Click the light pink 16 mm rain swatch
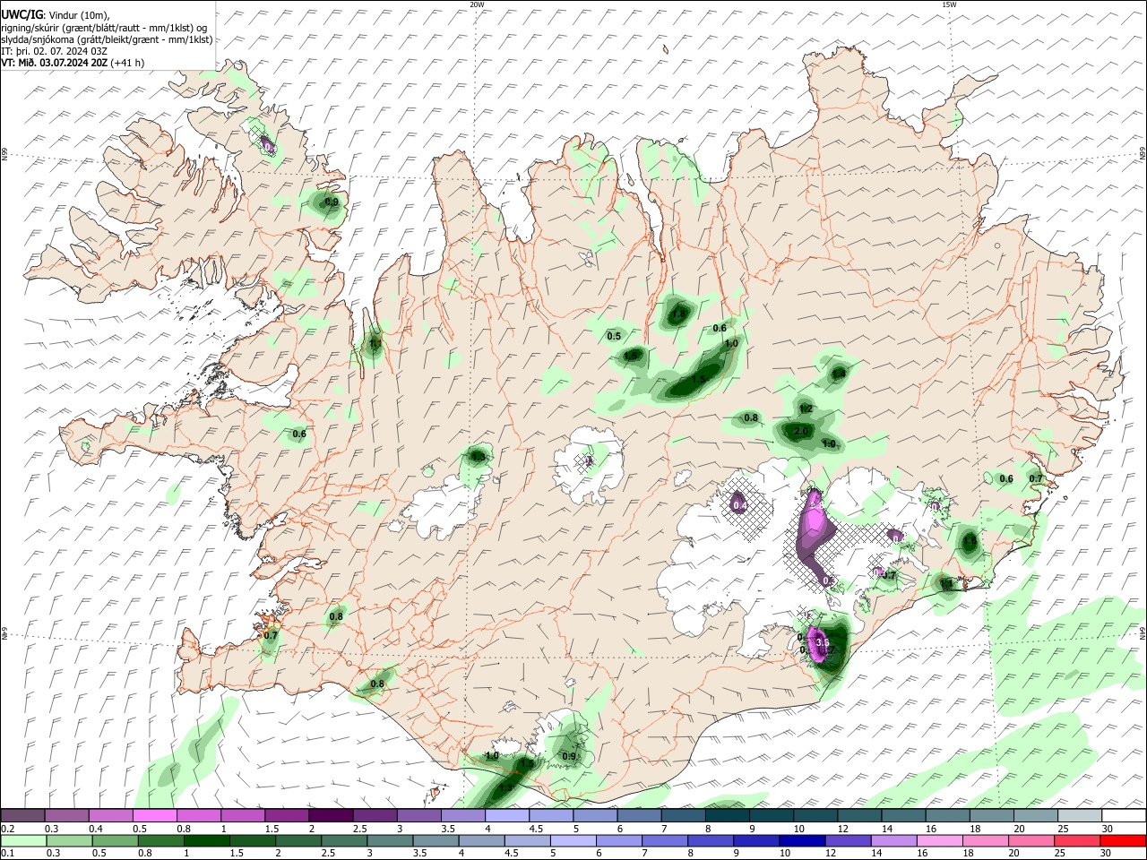This screenshot has height=860, width=1147. [x=939, y=840]
